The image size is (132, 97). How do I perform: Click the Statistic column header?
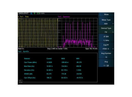point(27,59)
